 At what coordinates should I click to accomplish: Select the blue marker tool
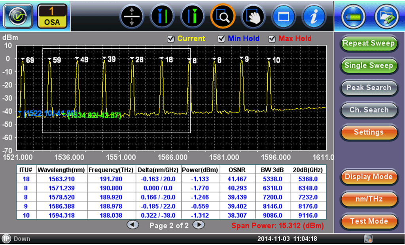coord(162,16)
